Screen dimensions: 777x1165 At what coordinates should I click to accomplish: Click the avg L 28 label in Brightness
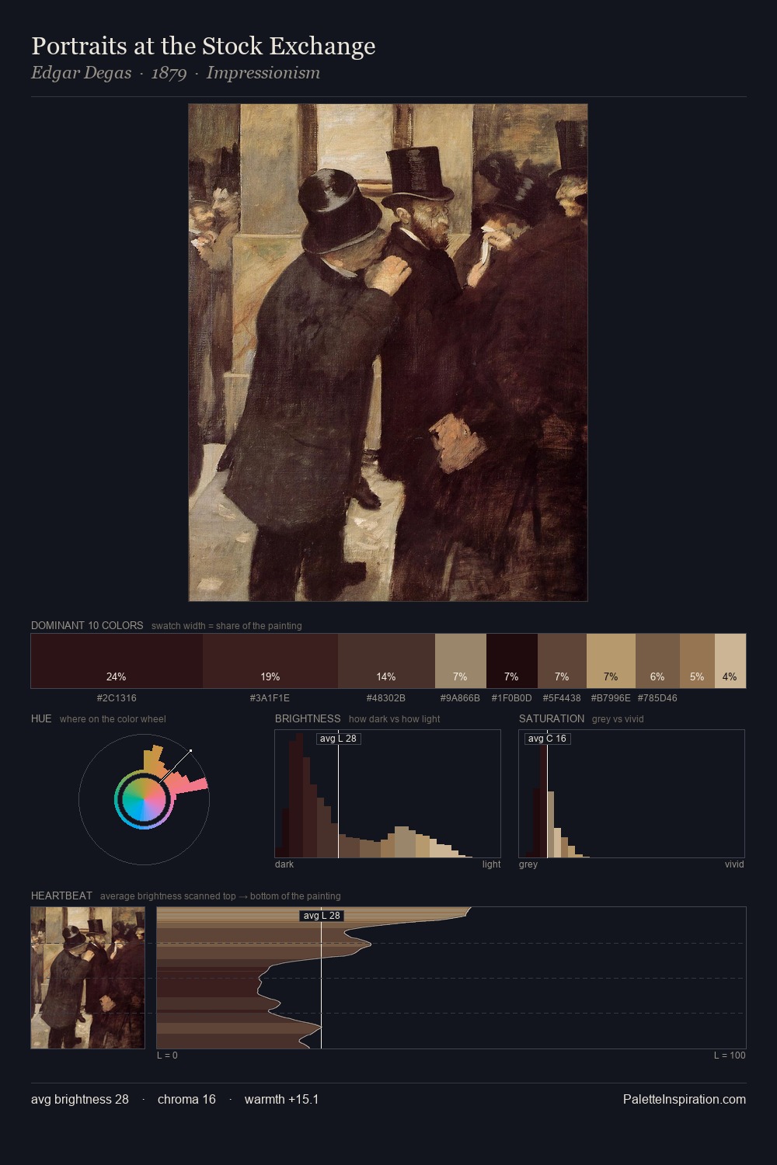pos(338,739)
